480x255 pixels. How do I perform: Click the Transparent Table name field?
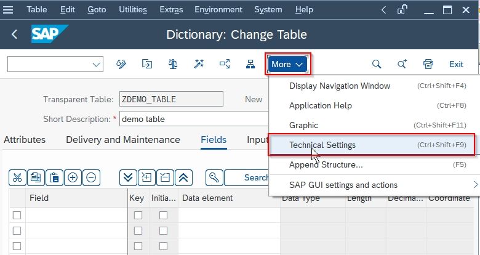pyautogui.click(x=171, y=99)
